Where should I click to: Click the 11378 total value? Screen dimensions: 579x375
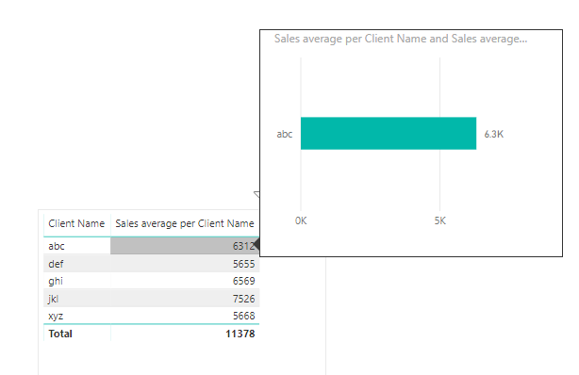[x=240, y=334]
